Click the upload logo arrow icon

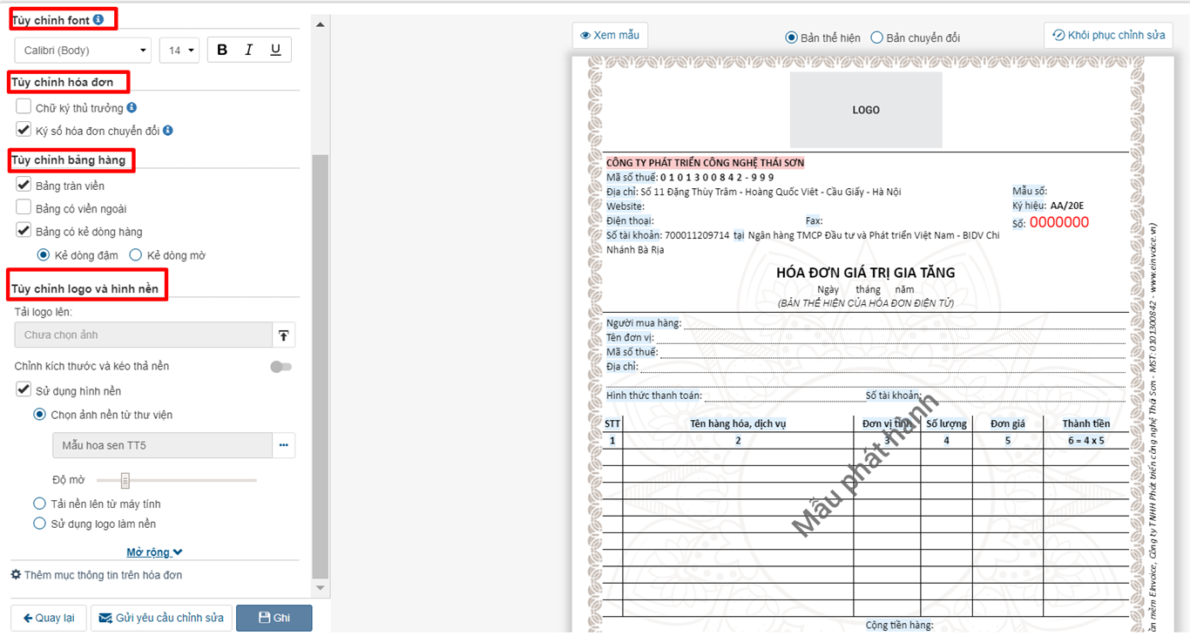pos(284,335)
